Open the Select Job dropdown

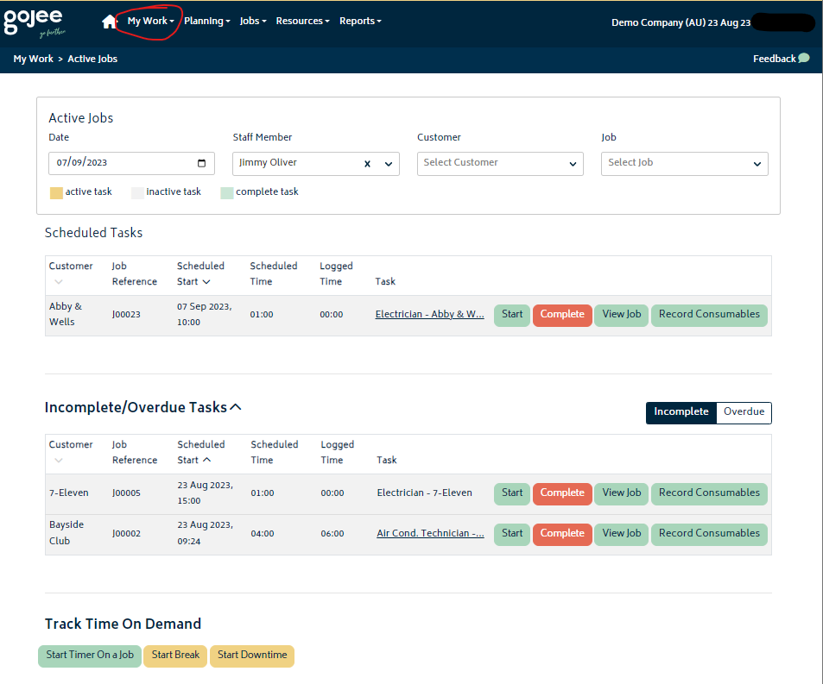pos(685,164)
